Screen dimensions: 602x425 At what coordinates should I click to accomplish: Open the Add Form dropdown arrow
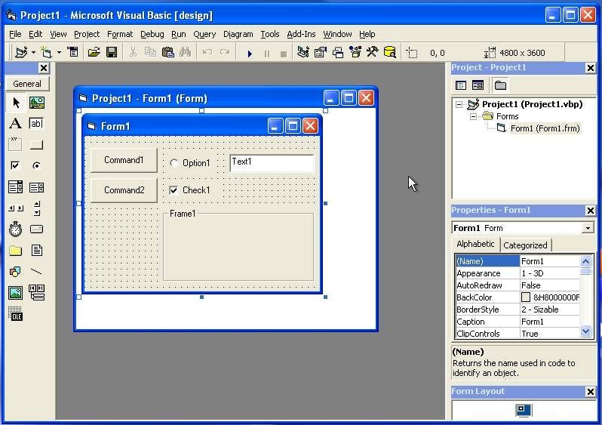click(x=59, y=52)
